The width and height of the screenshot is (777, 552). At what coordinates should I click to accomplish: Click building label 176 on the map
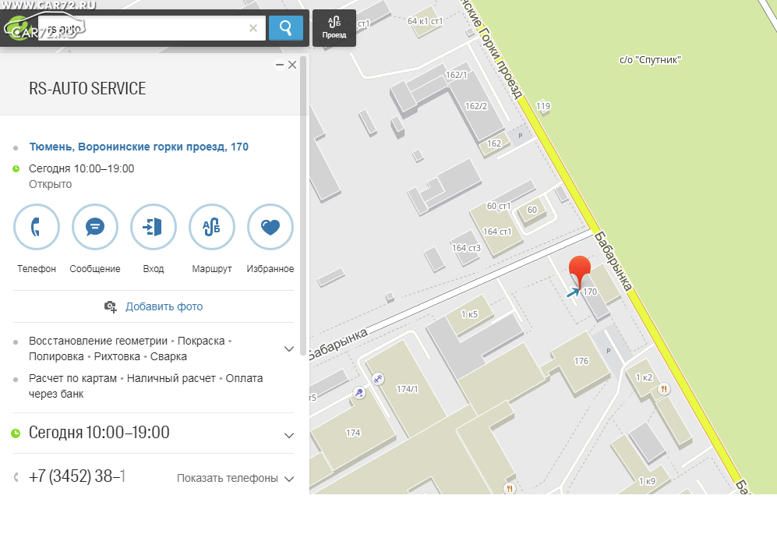tap(581, 361)
